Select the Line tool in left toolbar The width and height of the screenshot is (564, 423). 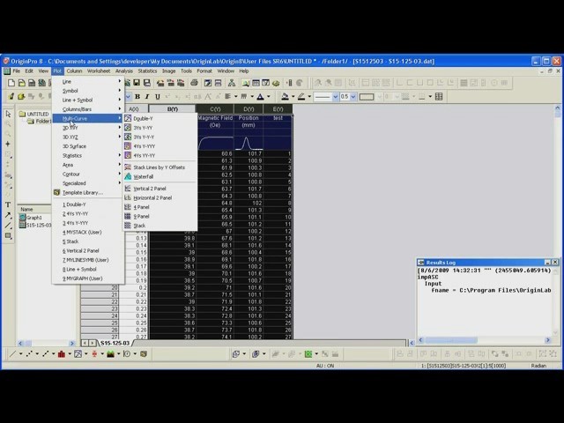point(8,226)
